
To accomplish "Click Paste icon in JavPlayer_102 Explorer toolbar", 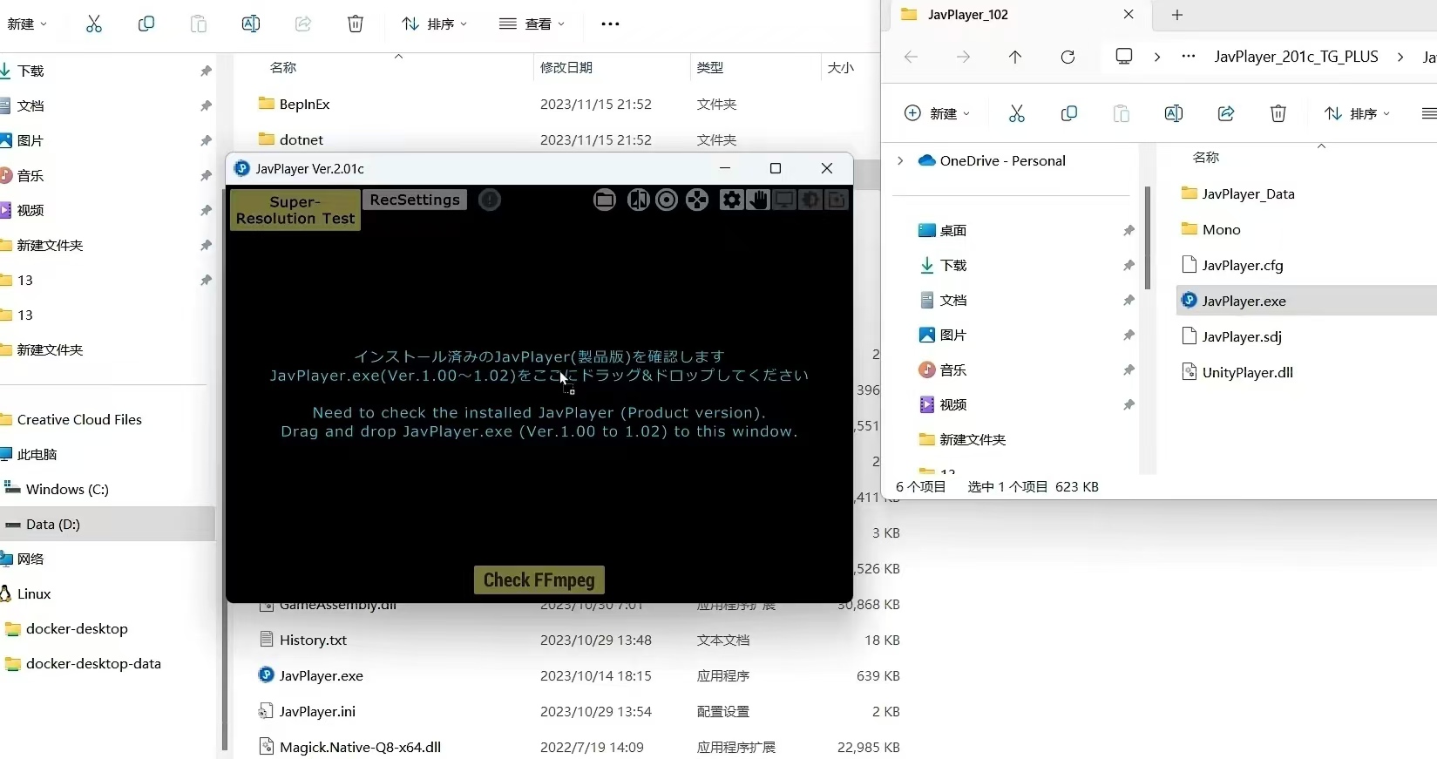I will point(1122,113).
